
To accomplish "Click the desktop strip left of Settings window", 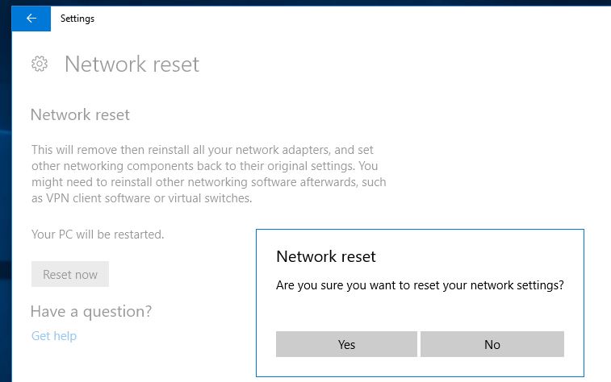I will click(x=5, y=201).
